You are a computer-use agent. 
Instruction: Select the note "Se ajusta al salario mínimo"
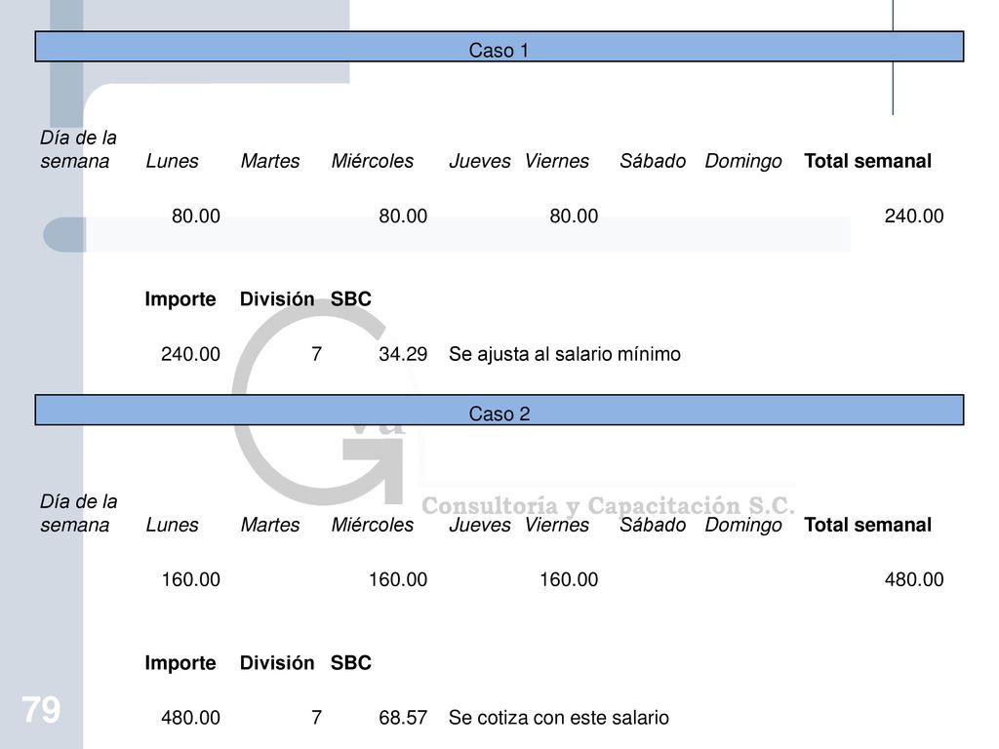pos(565,354)
